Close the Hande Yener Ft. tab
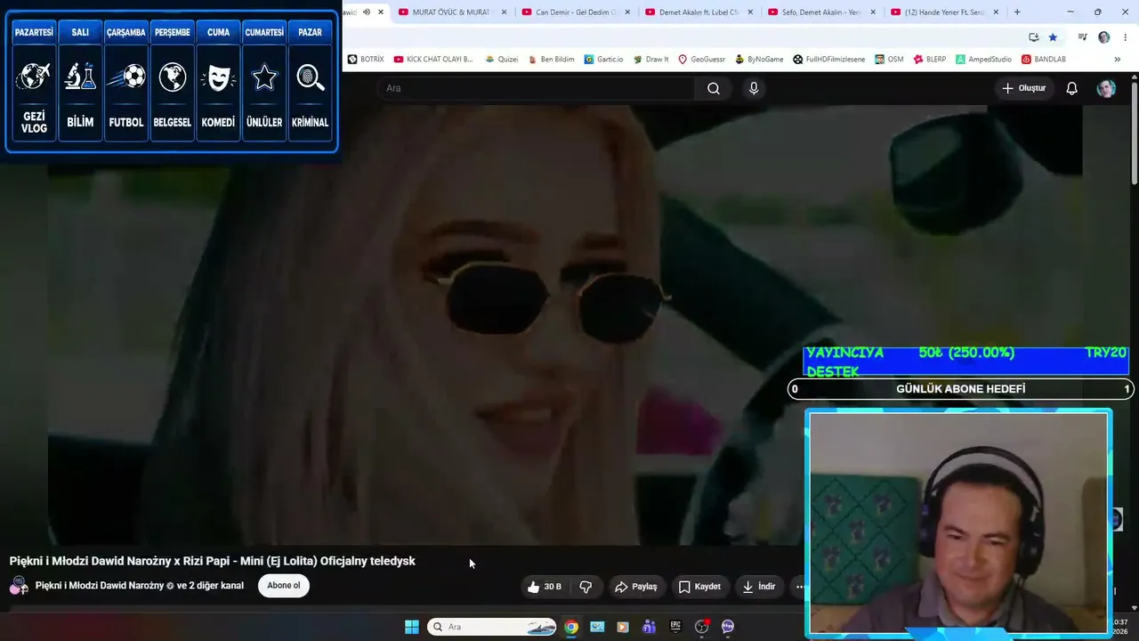The image size is (1139, 641). 996,12
